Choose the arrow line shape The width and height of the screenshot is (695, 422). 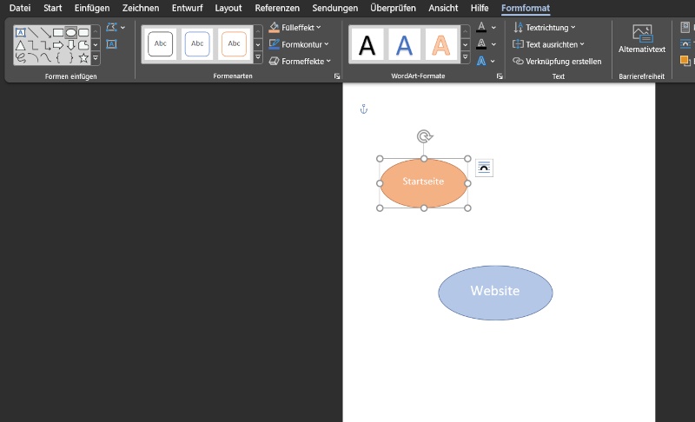click(x=46, y=32)
